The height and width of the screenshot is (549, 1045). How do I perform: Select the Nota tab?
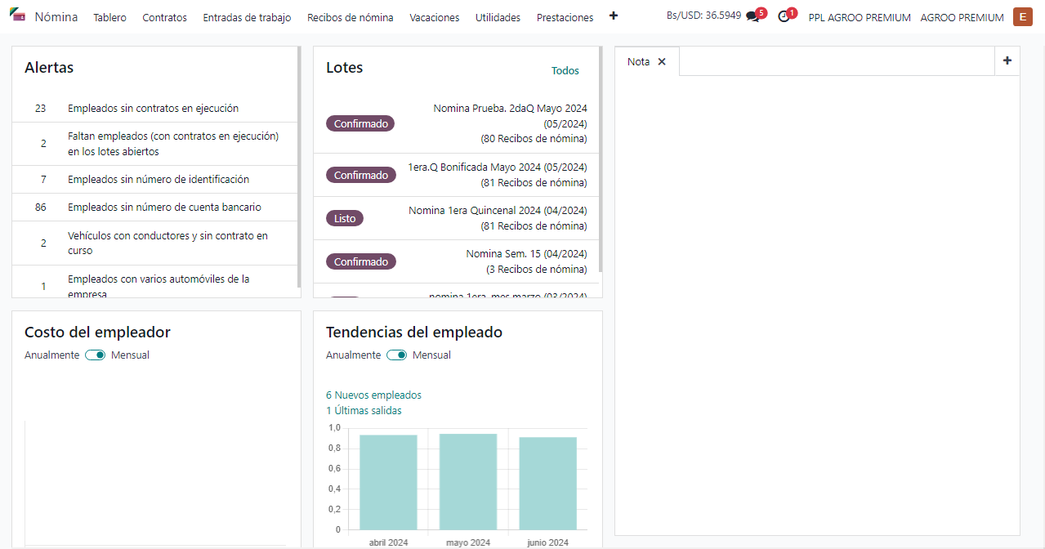tap(638, 62)
